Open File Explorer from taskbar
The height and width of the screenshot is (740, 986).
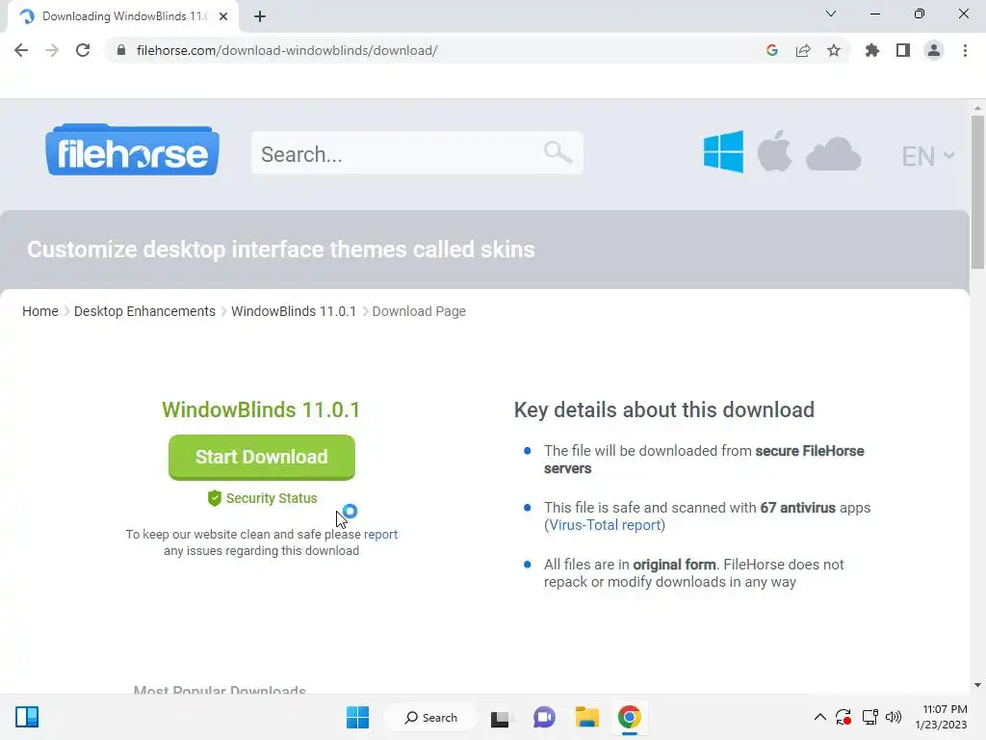(x=587, y=717)
